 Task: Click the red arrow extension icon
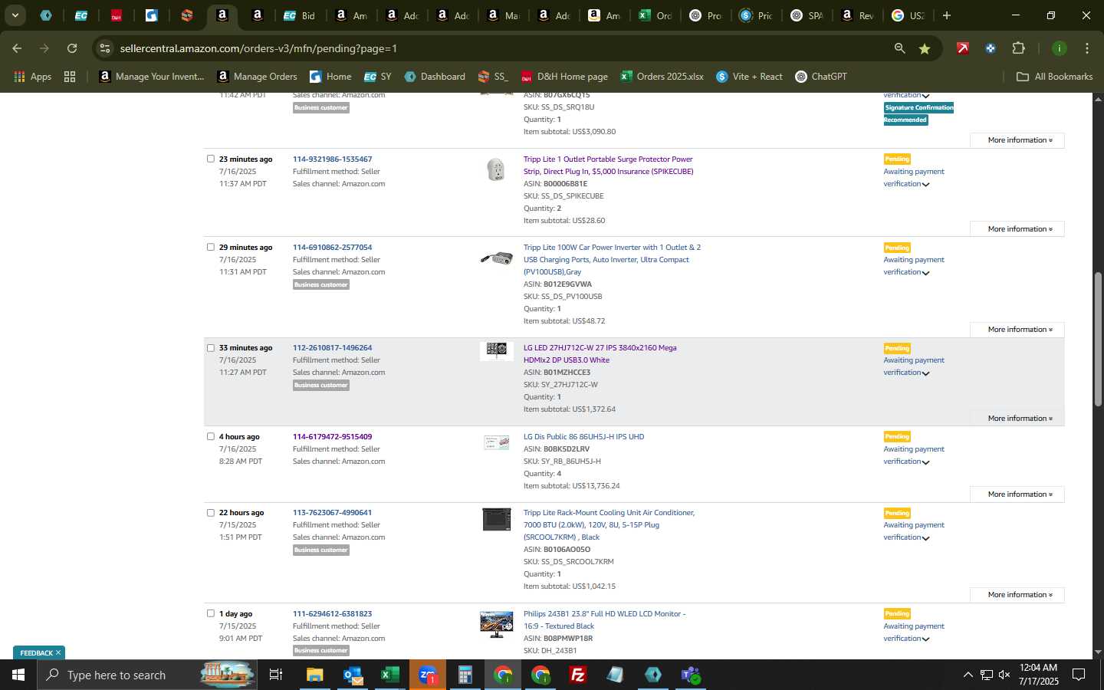963,48
